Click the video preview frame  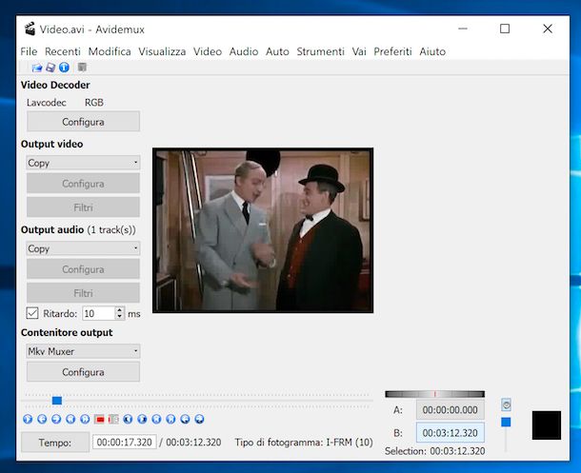[x=263, y=230]
